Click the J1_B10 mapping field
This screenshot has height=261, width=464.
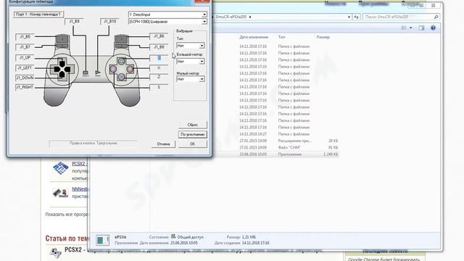pos(109,22)
